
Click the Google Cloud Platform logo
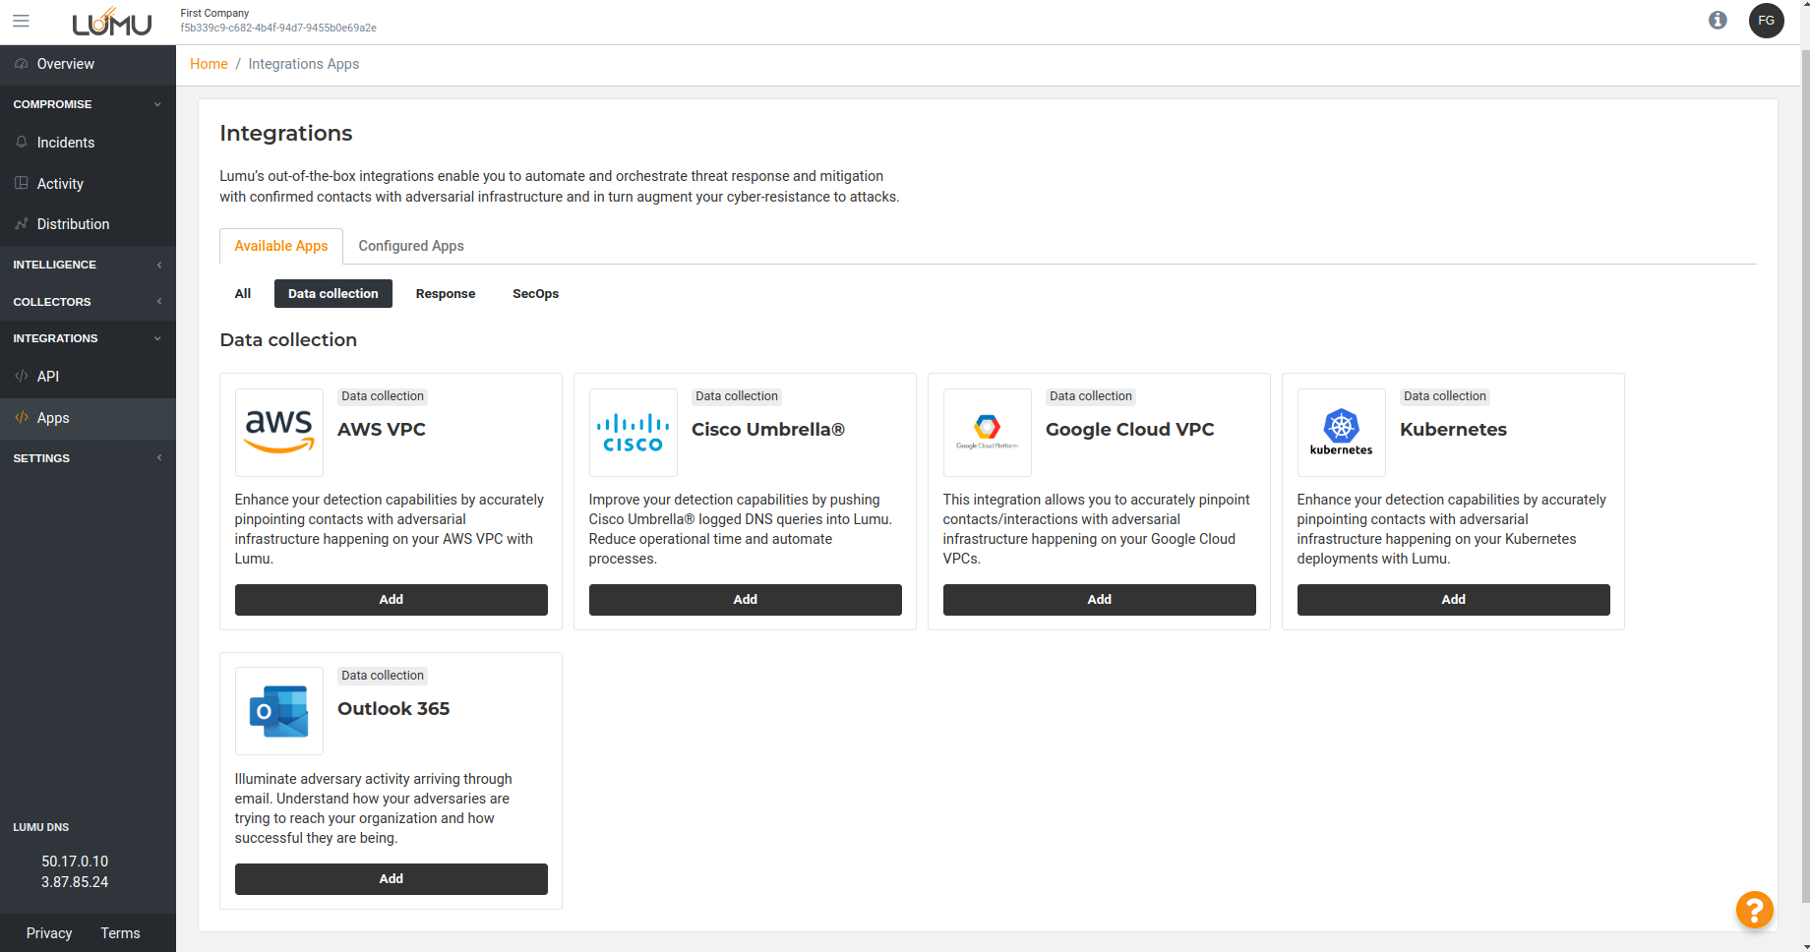[x=987, y=432]
